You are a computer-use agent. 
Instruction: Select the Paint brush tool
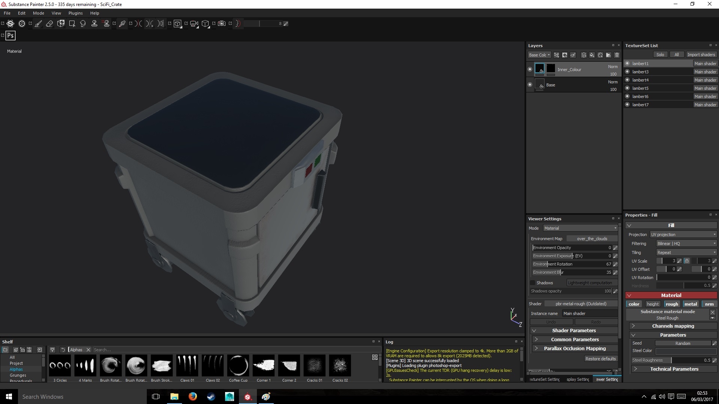(38, 24)
